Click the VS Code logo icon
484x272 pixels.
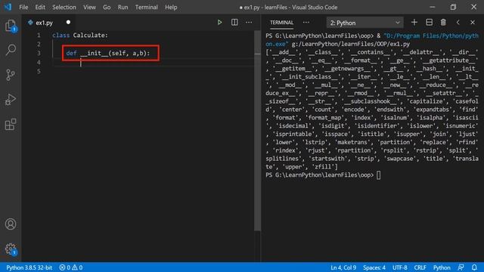pyautogui.click(x=8, y=7)
